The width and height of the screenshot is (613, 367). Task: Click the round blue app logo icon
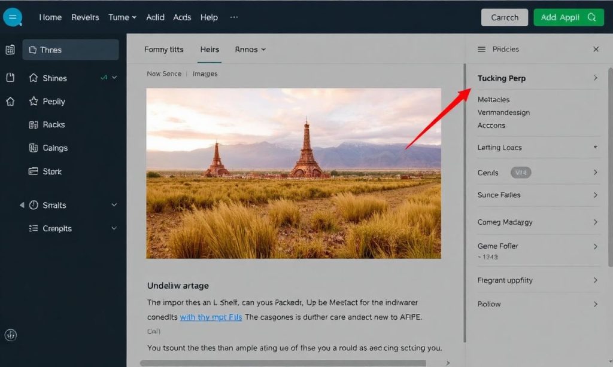(x=12, y=17)
